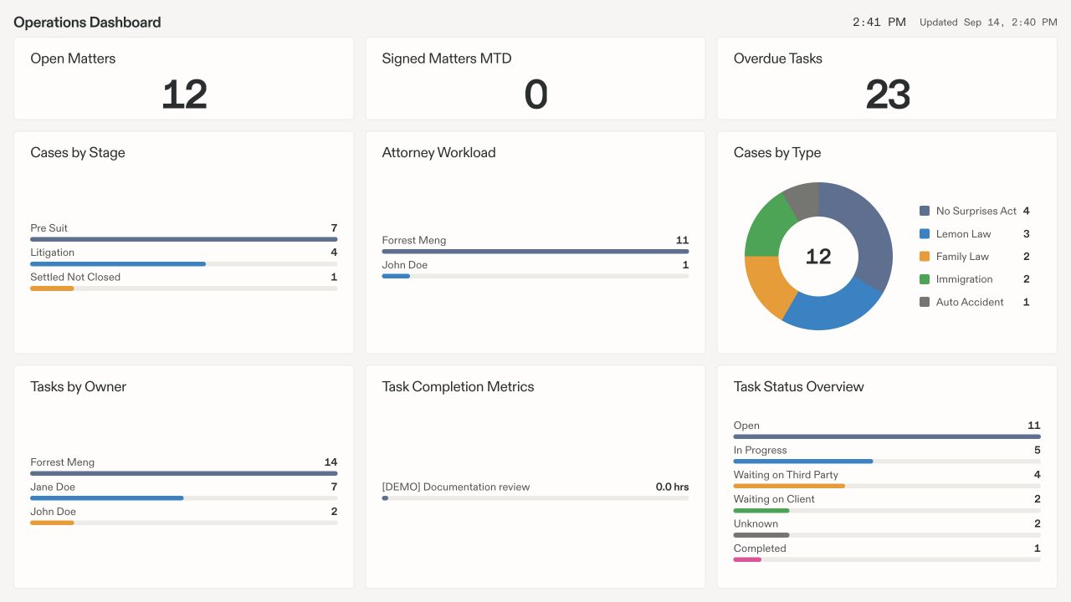
Task: Click the No Surprises Act legend swatch
Action: pos(925,212)
